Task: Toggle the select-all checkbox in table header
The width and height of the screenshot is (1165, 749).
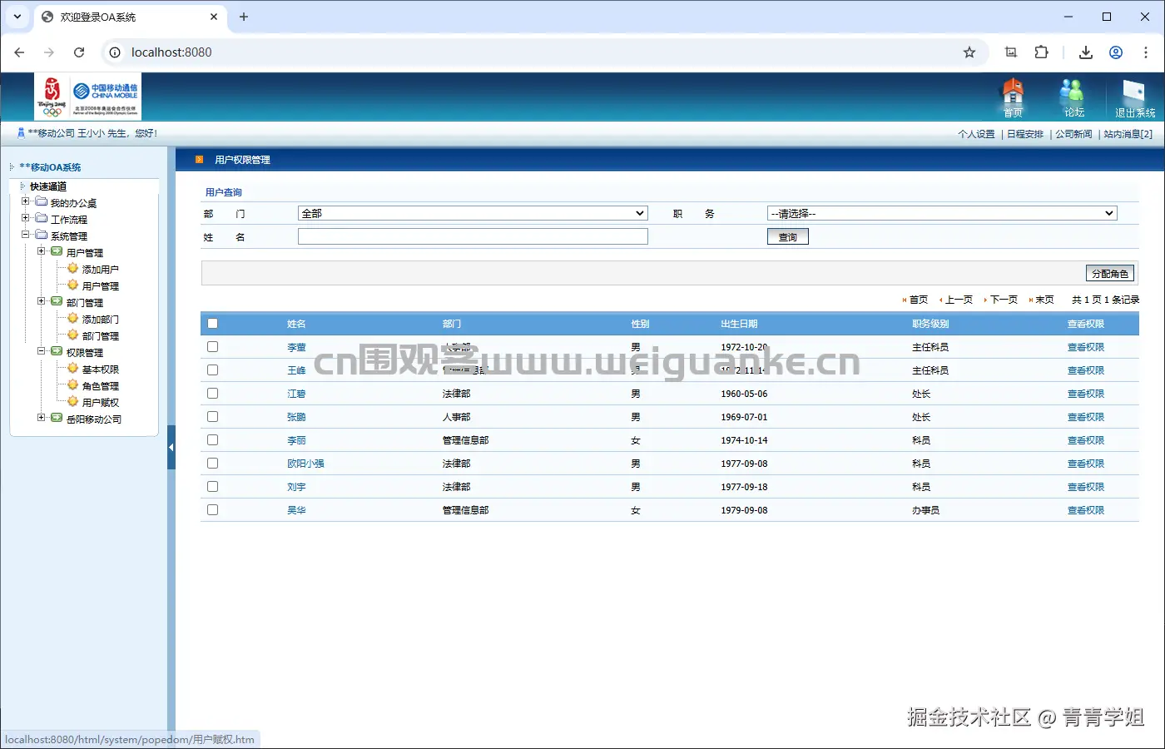Action: (212, 324)
